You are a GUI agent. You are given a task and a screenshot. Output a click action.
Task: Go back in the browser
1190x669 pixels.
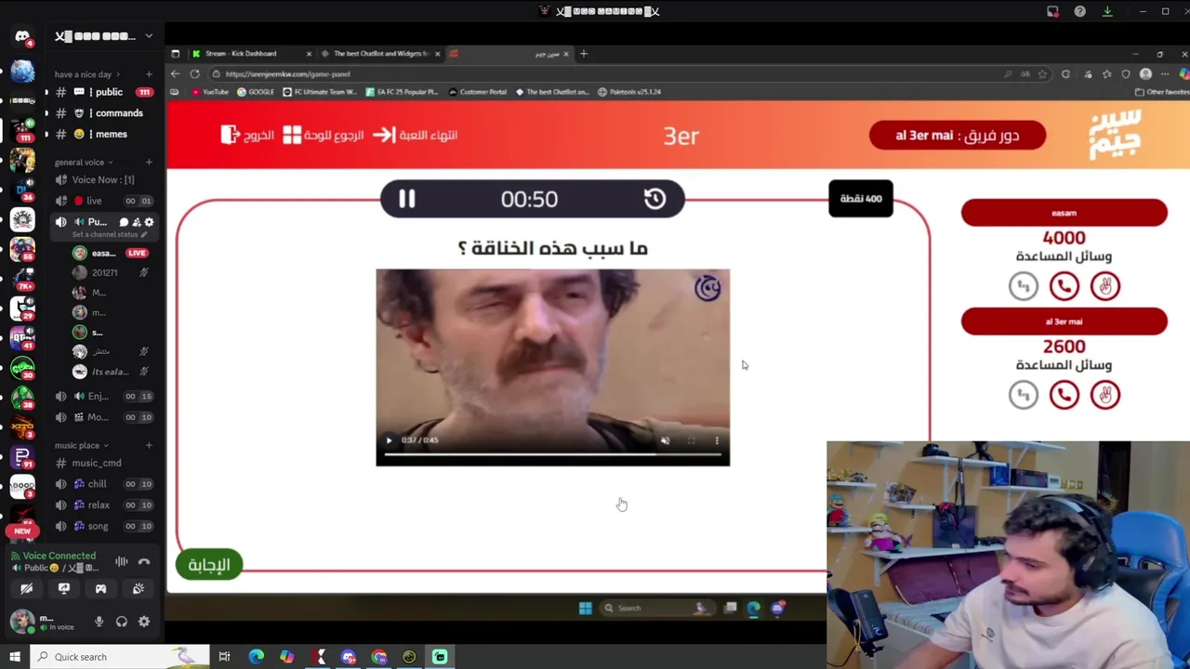pyautogui.click(x=176, y=74)
